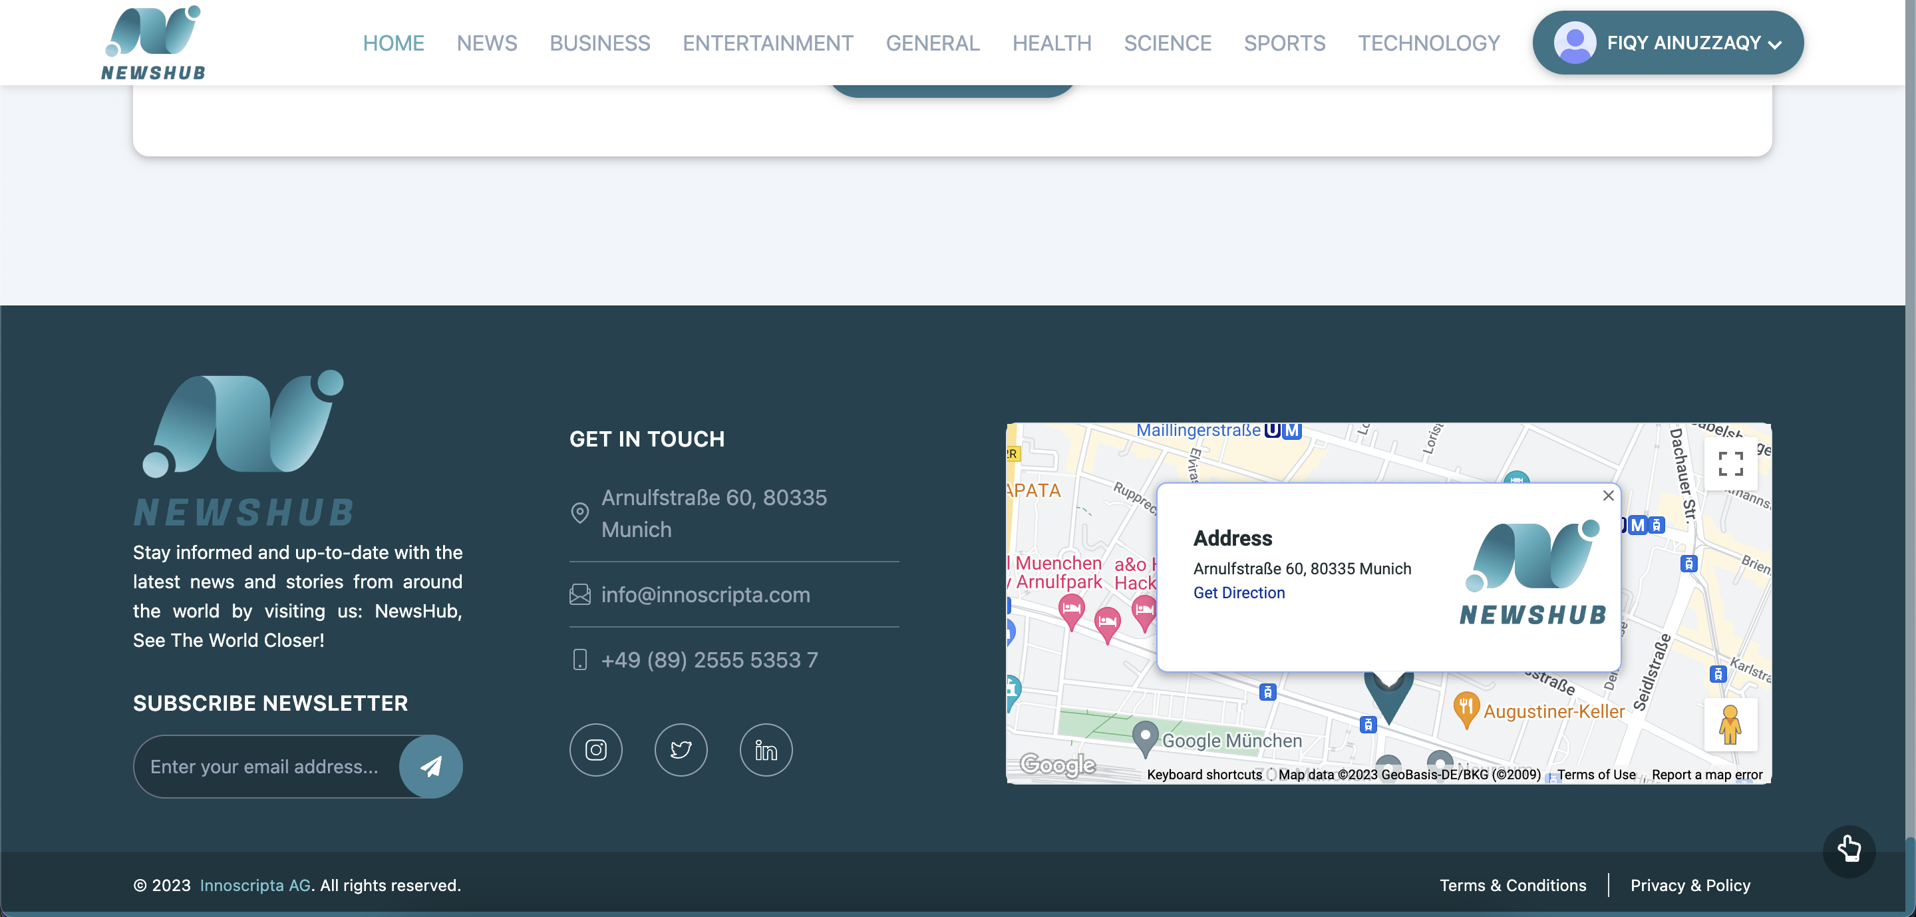Screen dimensions: 1916x917
Task: Click the Google München map pin
Action: point(1145,738)
